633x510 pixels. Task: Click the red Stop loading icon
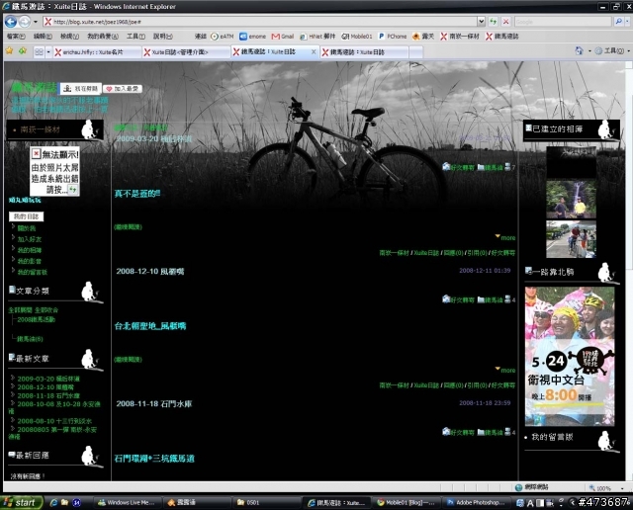506,22
